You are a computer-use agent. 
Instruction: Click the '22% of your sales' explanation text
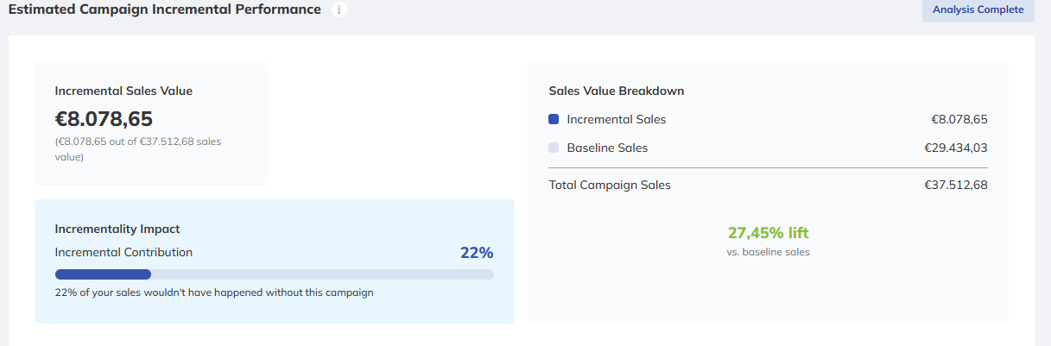(213, 293)
